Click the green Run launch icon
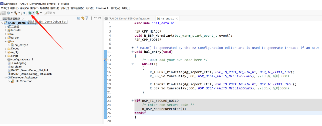This screenshot has width=322, height=126. [x=37, y=13]
